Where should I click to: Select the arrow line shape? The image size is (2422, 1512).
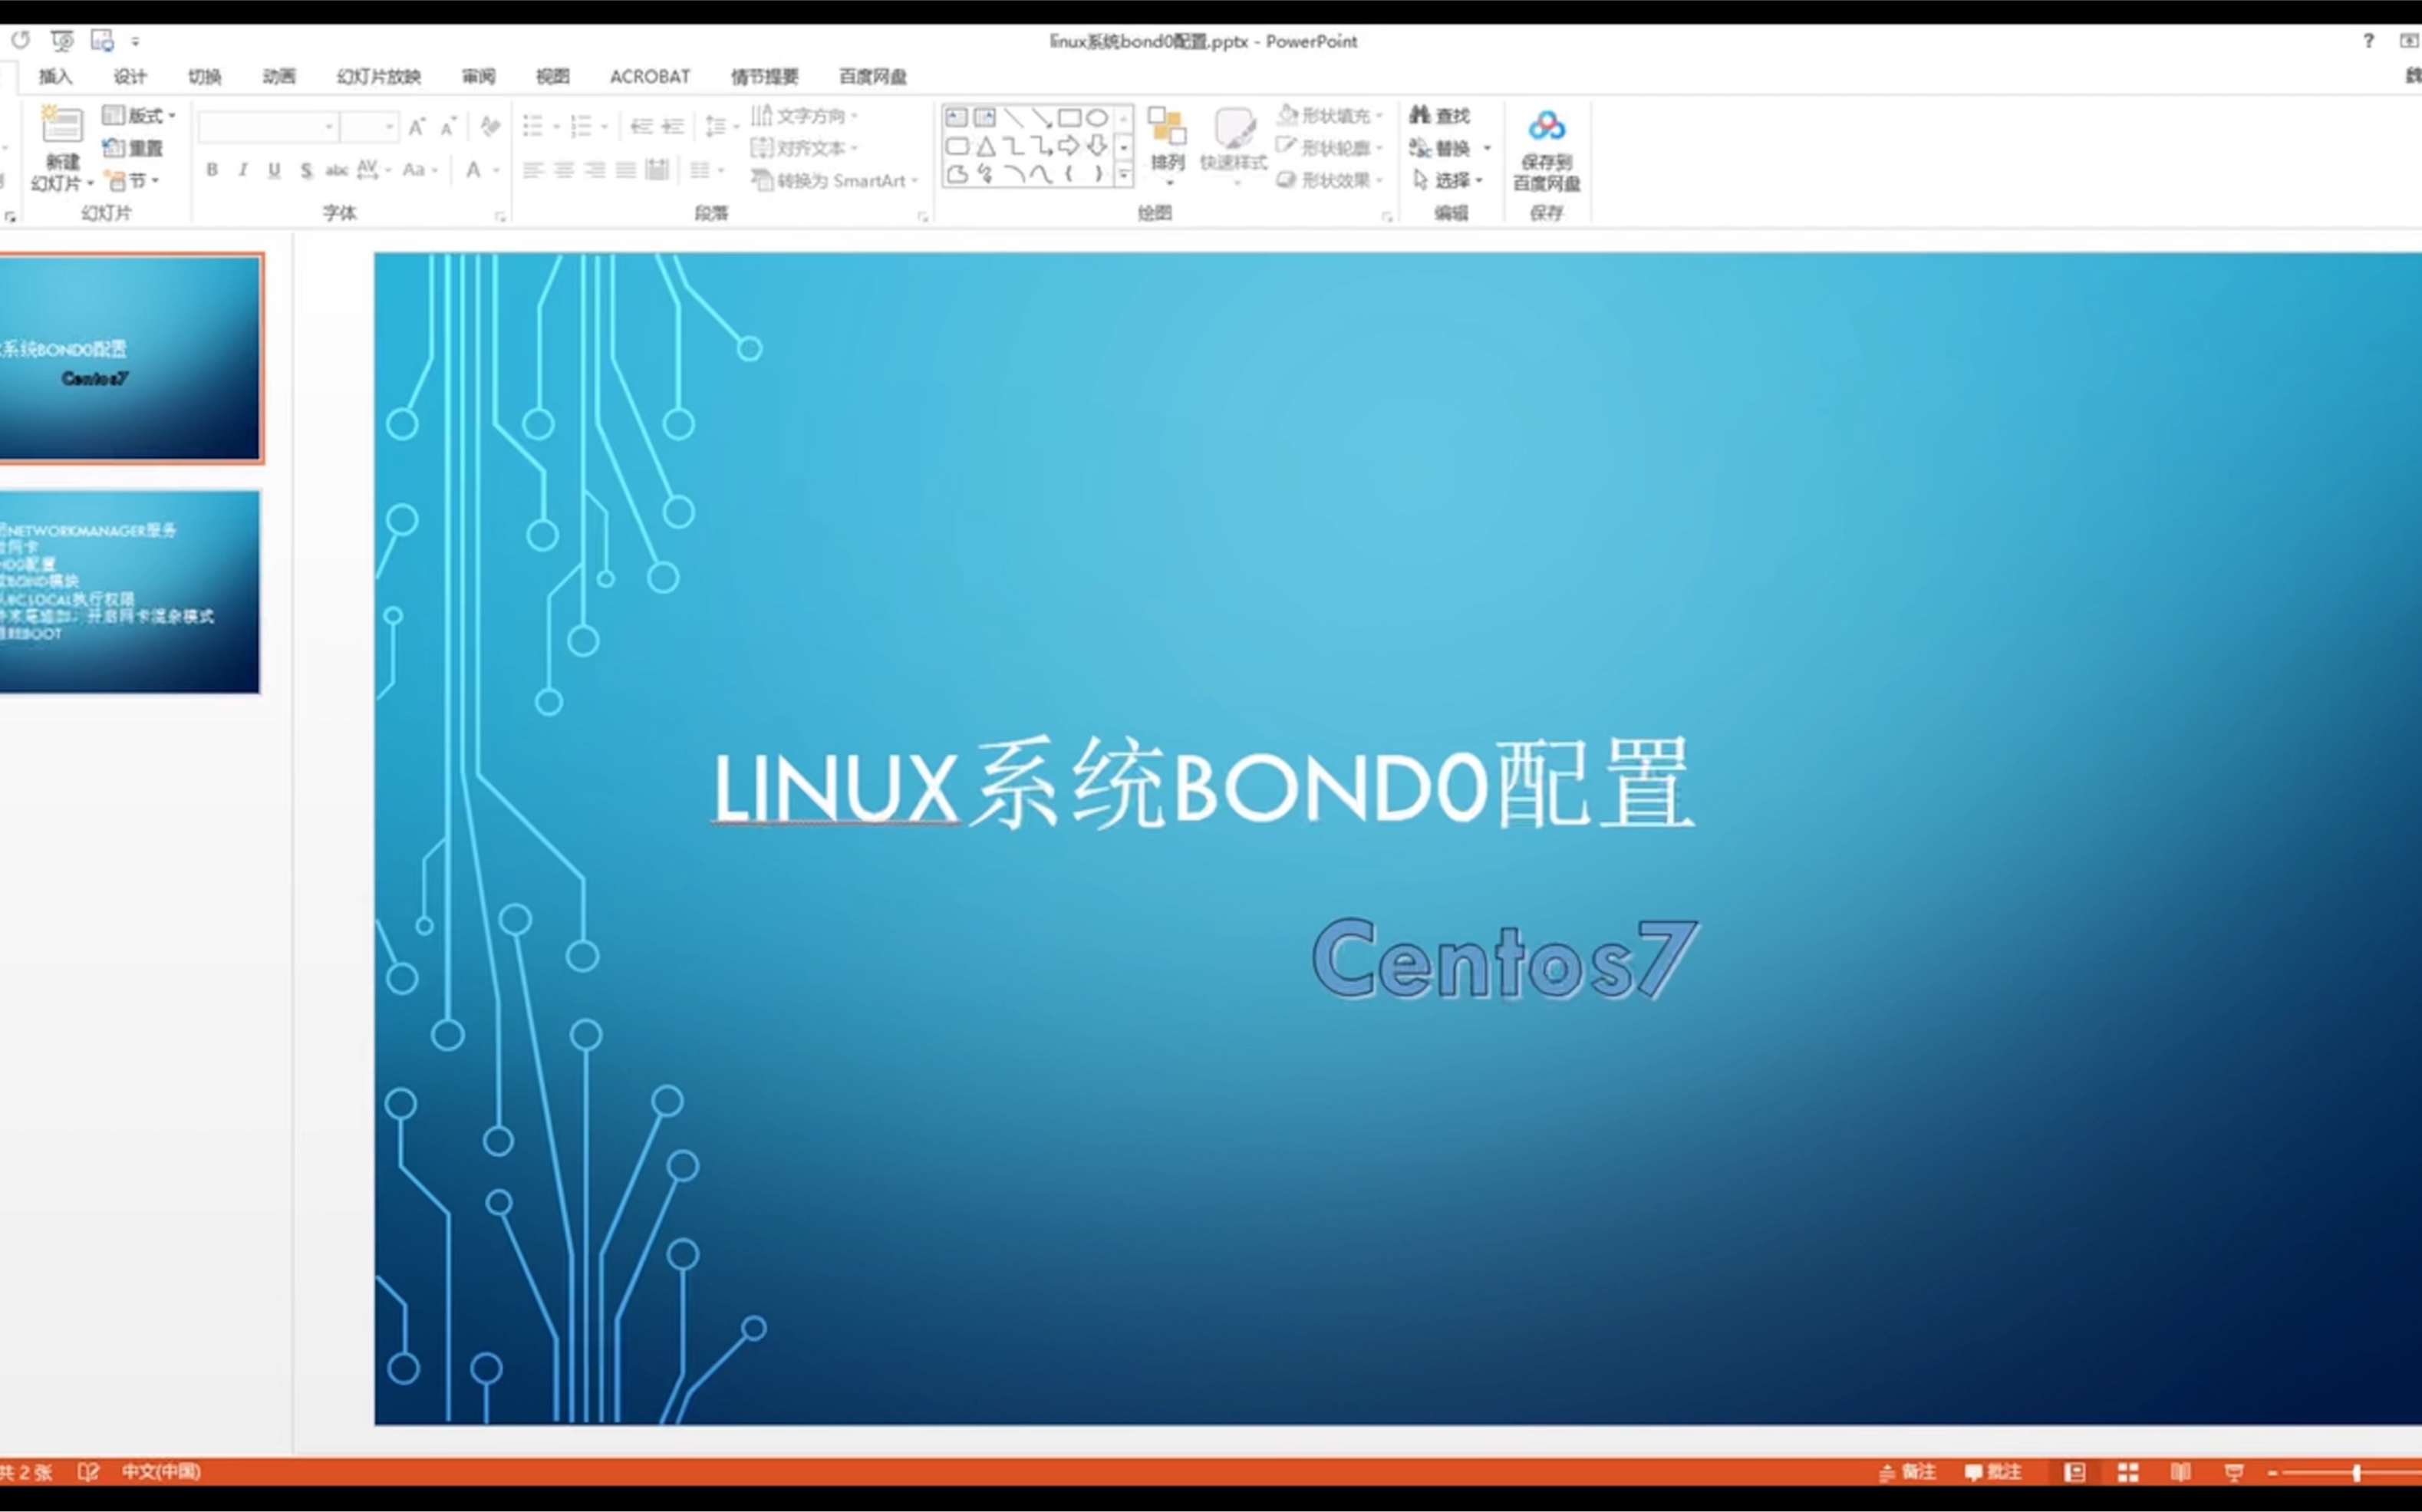tap(1042, 118)
